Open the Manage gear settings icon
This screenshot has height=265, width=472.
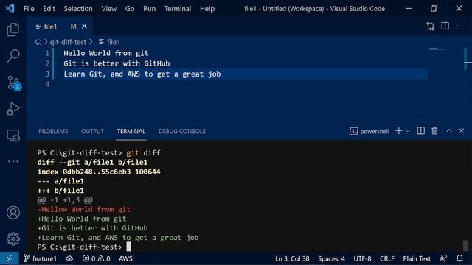(x=13, y=239)
